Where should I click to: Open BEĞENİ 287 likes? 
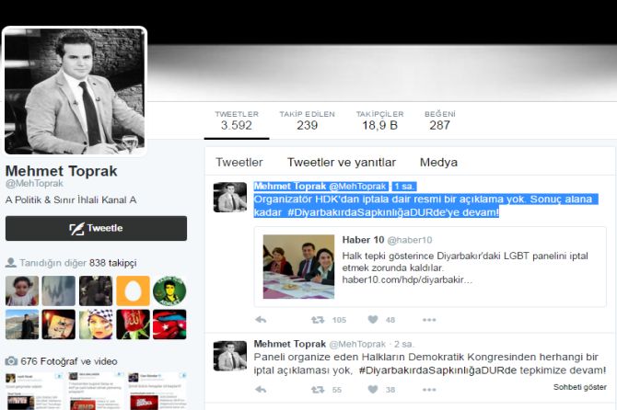[440, 120]
